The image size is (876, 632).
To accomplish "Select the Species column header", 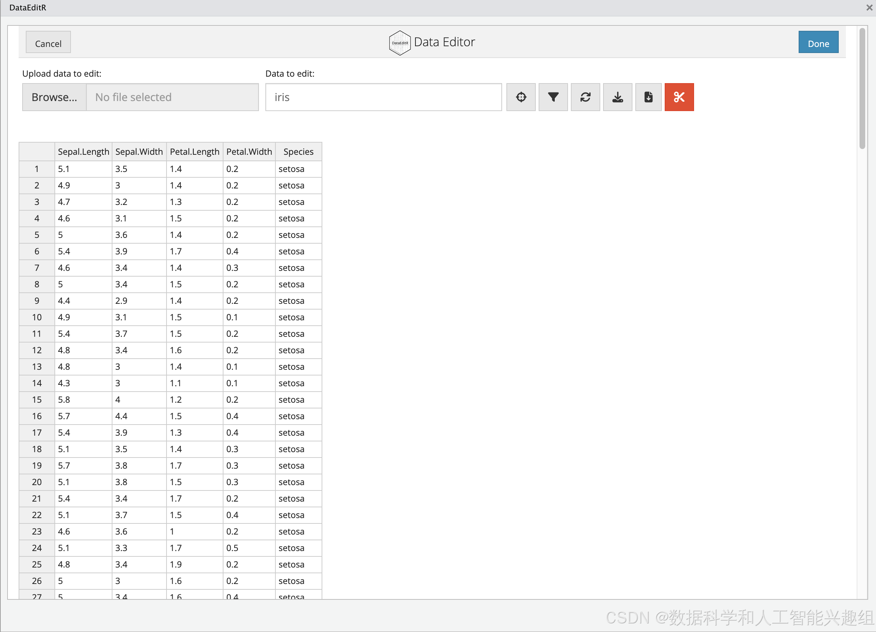I will coord(298,152).
